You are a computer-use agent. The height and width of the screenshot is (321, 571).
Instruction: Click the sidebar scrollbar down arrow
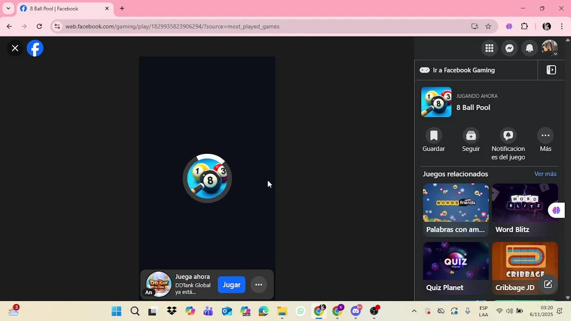(x=568, y=297)
